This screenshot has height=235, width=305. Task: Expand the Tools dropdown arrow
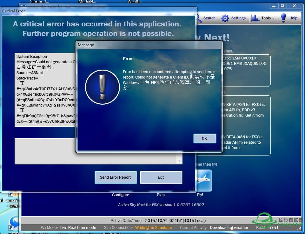273,18
